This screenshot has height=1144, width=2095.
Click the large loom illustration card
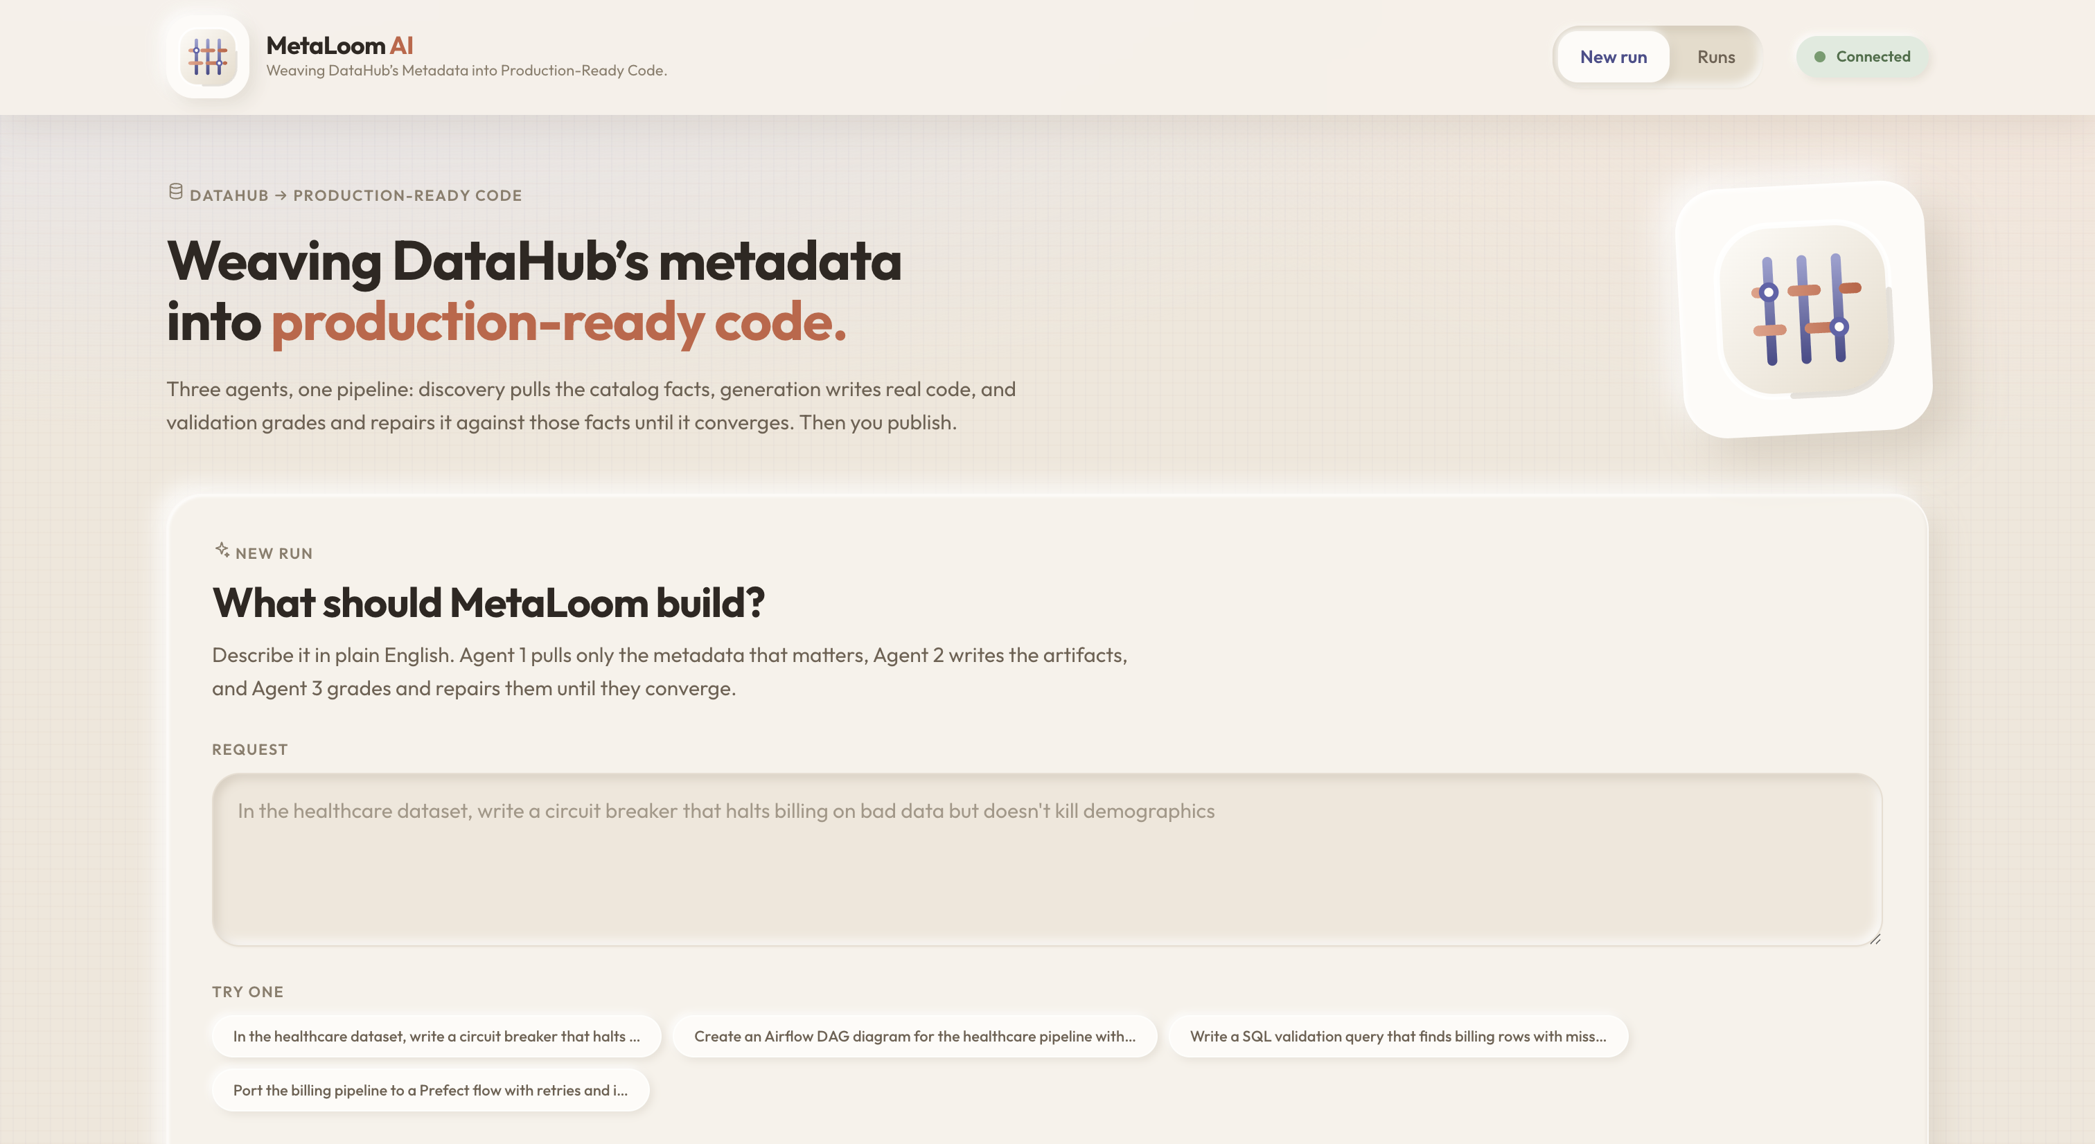coord(1805,309)
